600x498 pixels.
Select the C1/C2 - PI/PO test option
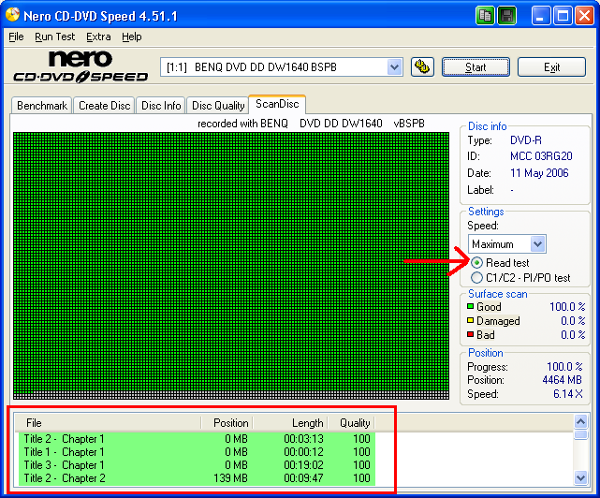pos(477,277)
